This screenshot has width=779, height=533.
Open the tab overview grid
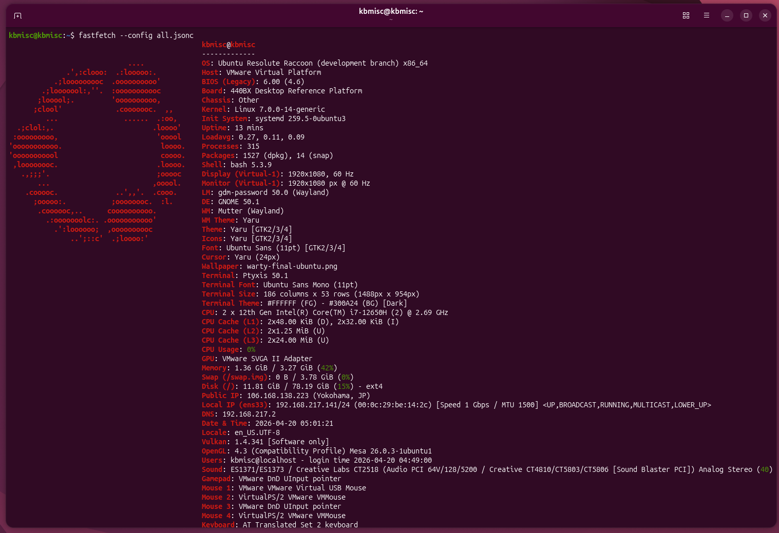[686, 15]
